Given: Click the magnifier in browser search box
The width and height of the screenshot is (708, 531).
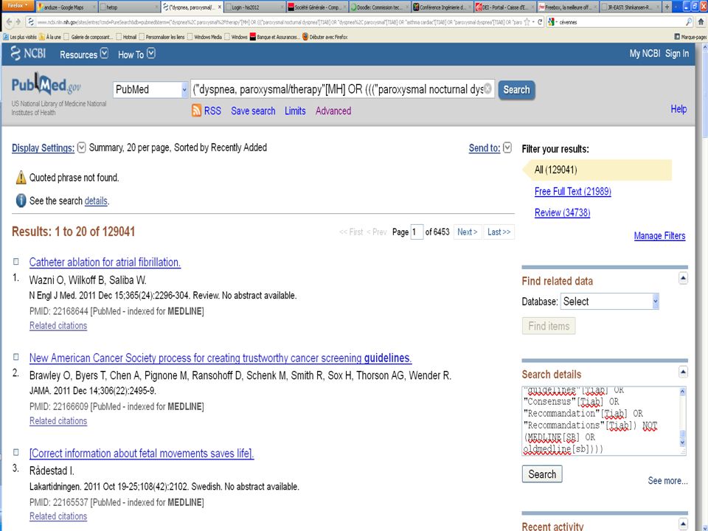Looking at the screenshot, I should [x=688, y=21].
